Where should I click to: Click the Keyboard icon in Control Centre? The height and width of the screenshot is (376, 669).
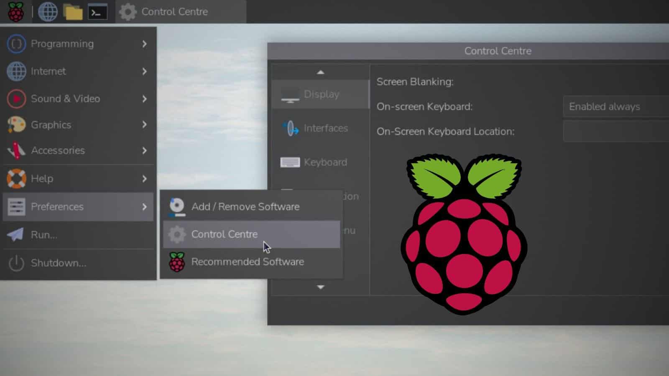290,162
